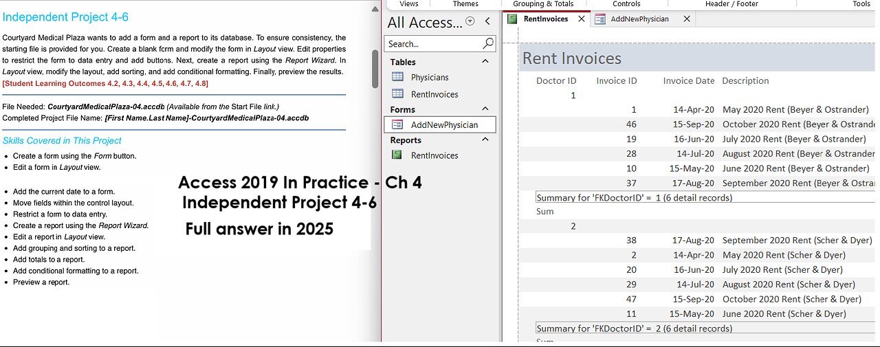Click the Summary for FKDoctorID = 2 text box
Image resolution: width=880 pixels, height=347 pixels.
coord(706,328)
